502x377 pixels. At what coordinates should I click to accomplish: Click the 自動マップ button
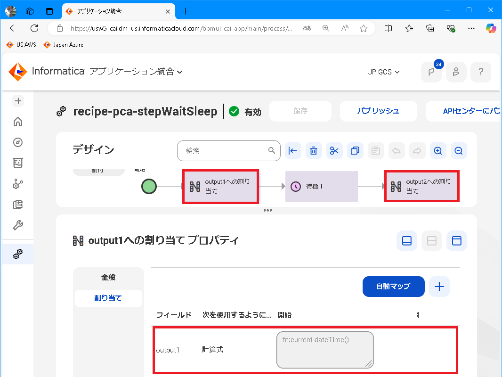pos(394,287)
